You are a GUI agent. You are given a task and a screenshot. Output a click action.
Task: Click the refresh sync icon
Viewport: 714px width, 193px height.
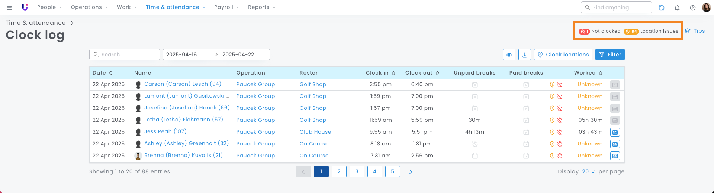point(662,7)
